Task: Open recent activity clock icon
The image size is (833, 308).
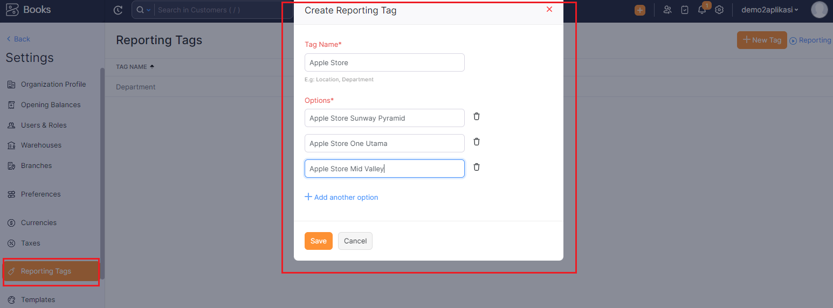Action: 118,10
